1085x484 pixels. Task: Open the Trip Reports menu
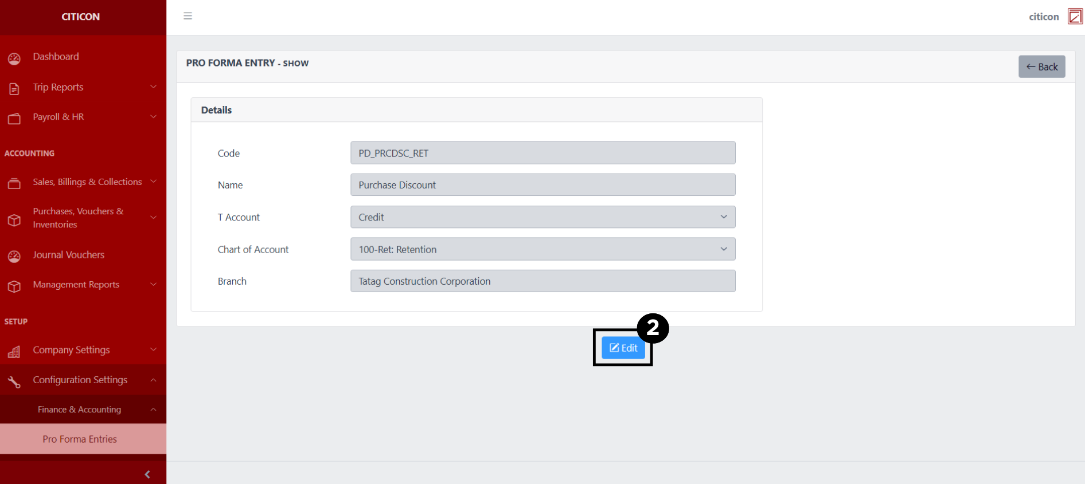click(x=83, y=87)
